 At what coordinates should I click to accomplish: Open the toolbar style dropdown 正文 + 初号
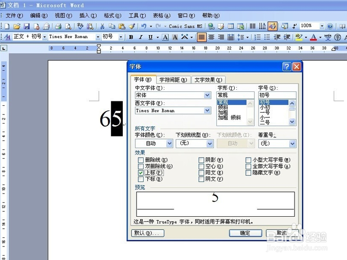(45, 37)
